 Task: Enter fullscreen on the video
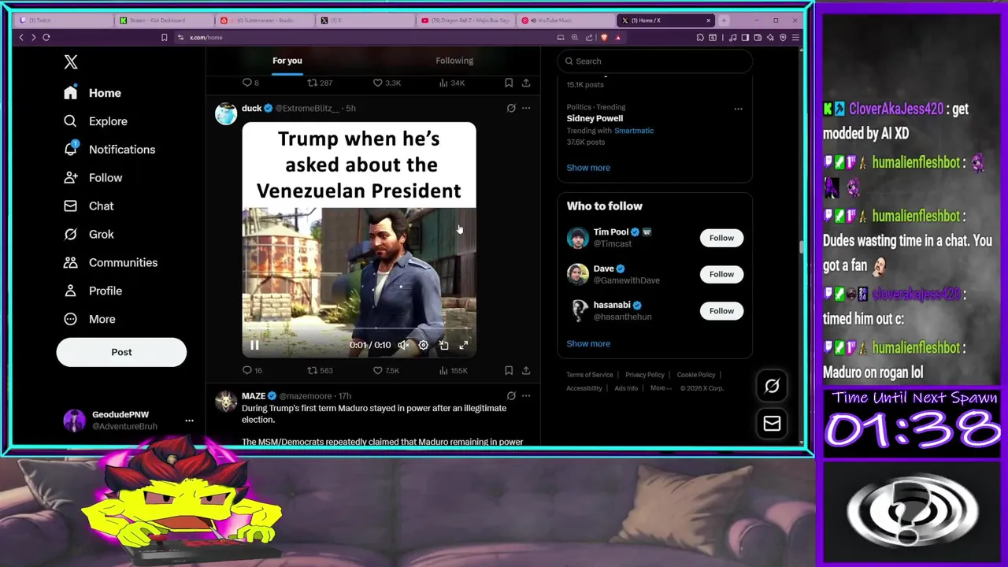click(464, 345)
